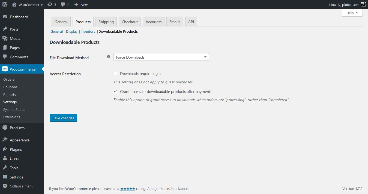Click the five-star rating link
The height and width of the screenshot is (194, 368).
128,189
